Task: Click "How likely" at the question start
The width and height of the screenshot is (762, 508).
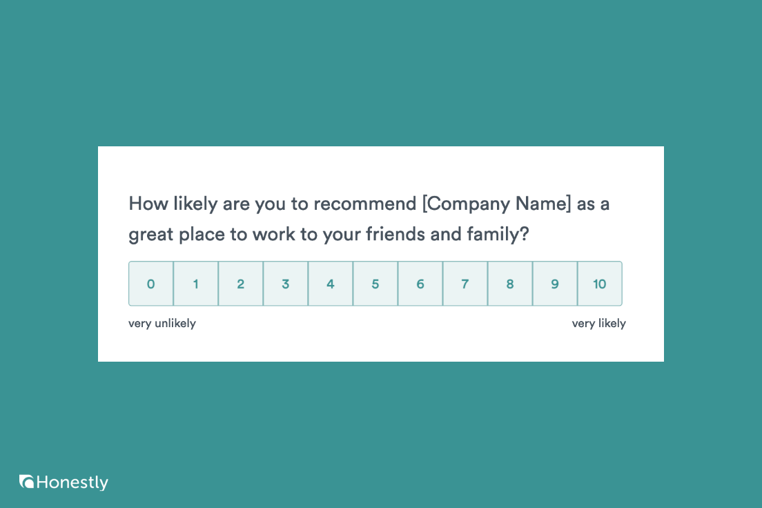Action: (x=163, y=204)
